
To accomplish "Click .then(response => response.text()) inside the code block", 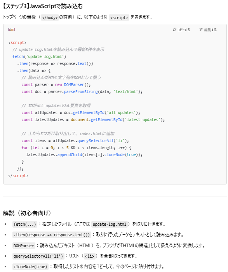I will pyautogui.click(x=55, y=64).
